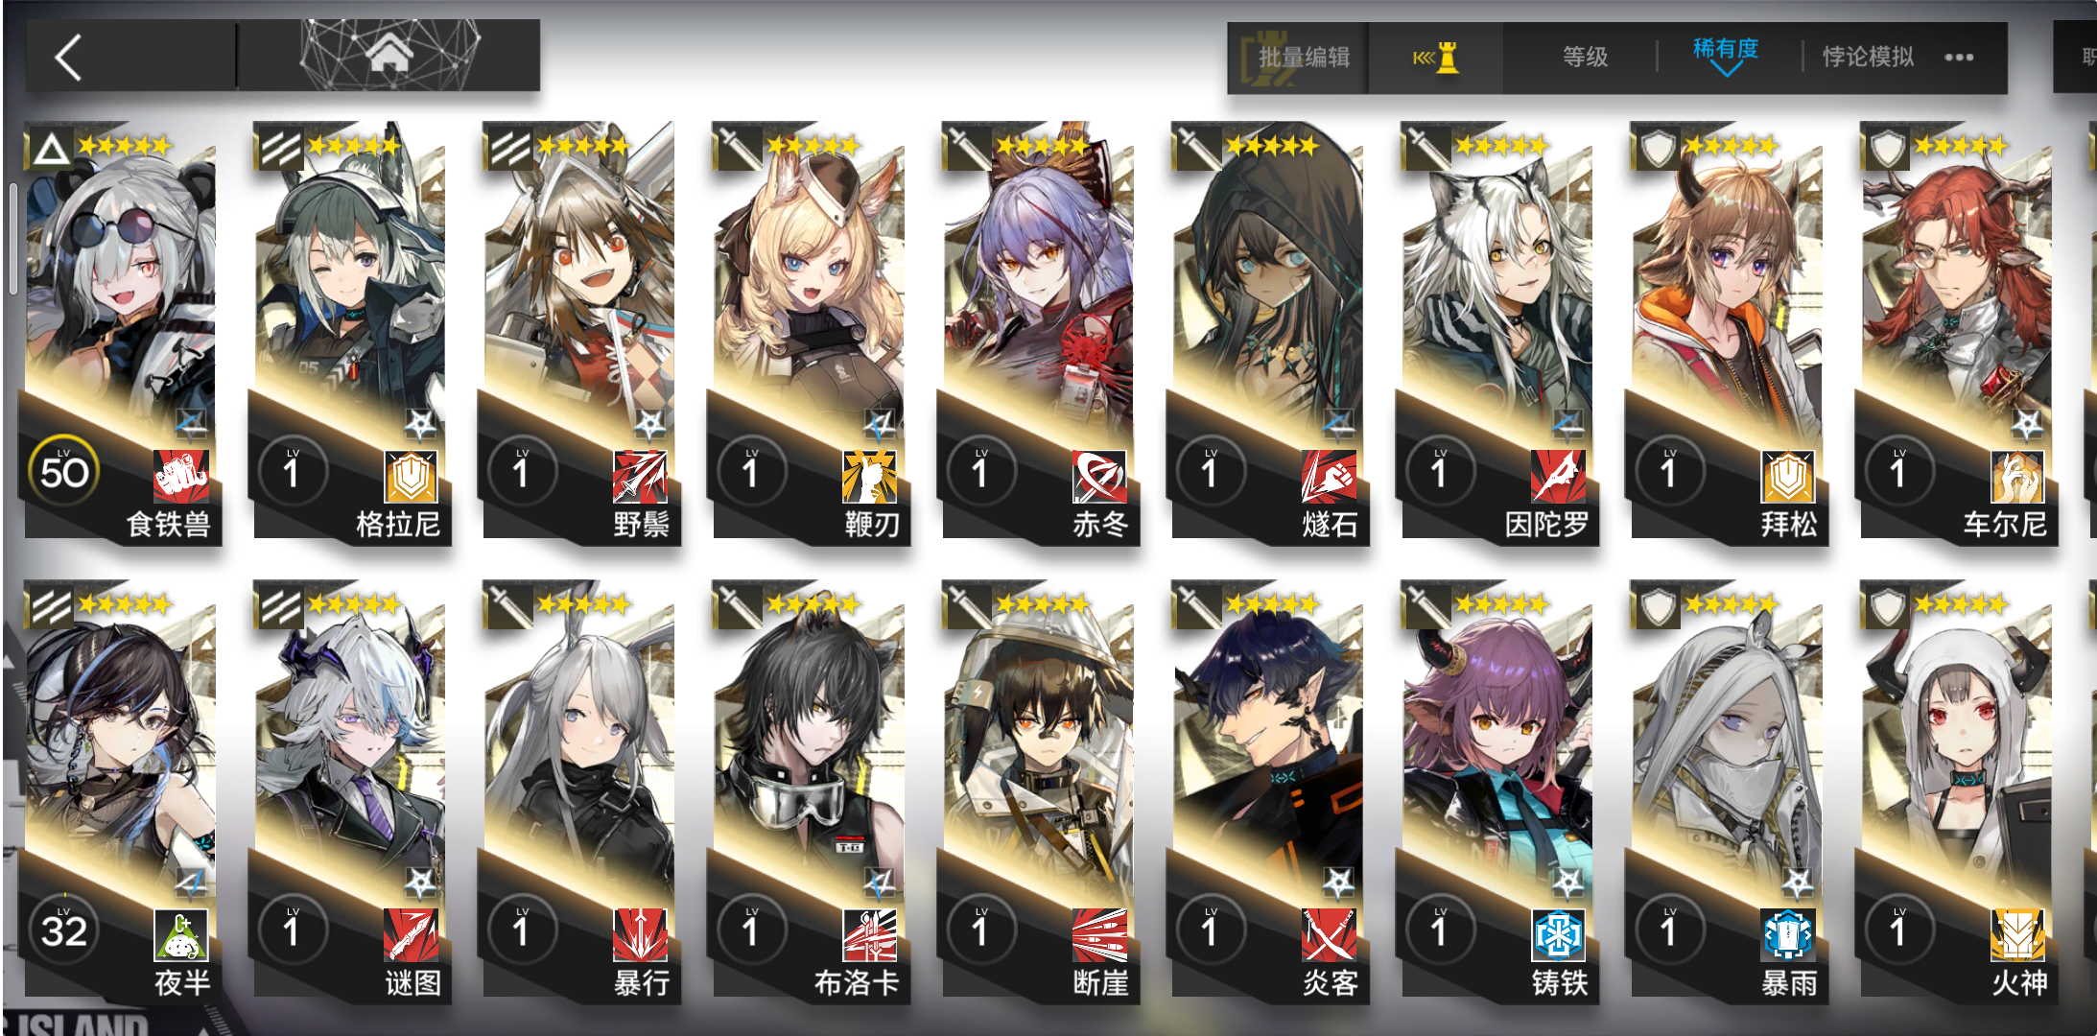Image resolution: width=2097 pixels, height=1036 pixels.
Task: Go back with the left arrow icon
Action: coord(69,58)
